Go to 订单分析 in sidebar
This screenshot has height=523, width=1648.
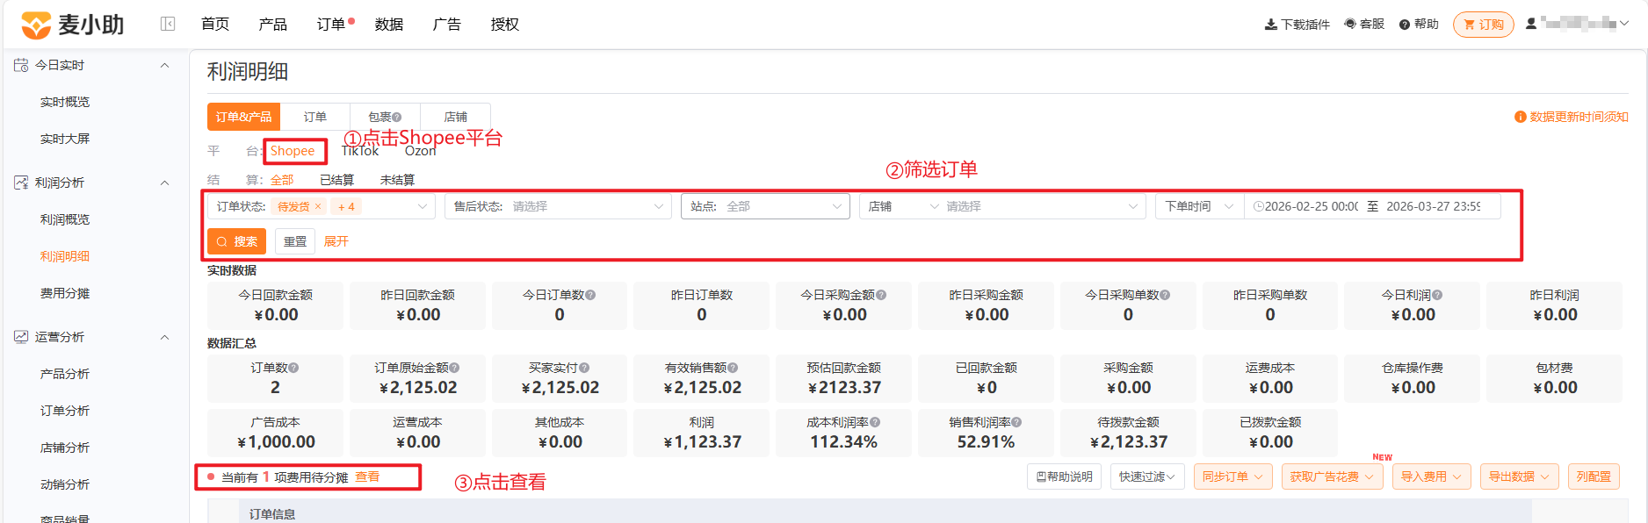coord(65,411)
